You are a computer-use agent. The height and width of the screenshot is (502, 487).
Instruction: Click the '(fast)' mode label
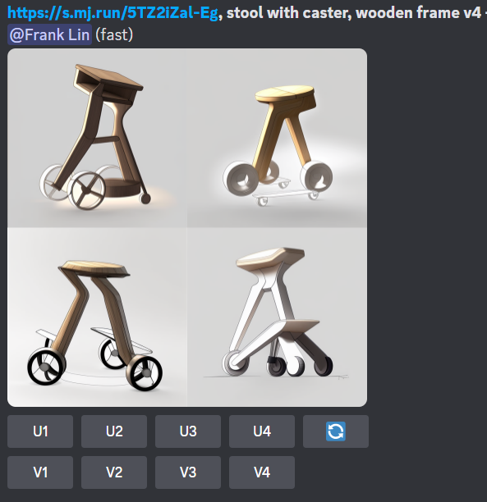click(114, 34)
